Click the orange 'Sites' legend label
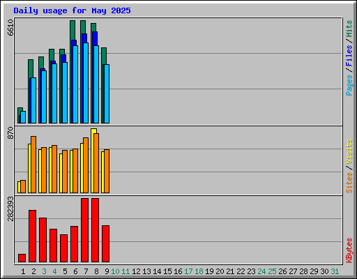This screenshot has width=357, height=279. 349,183
